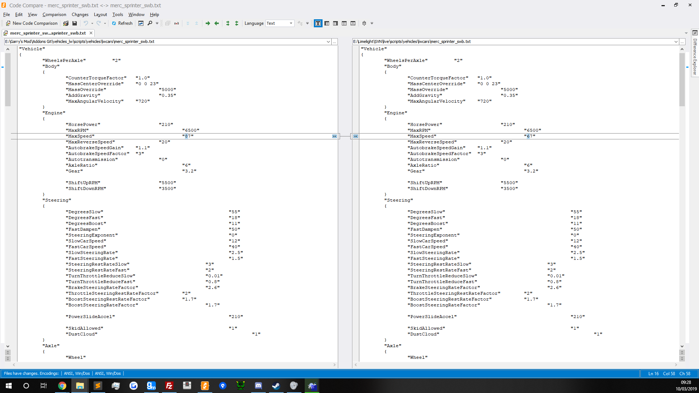Viewport: 699px width, 393px height.
Task: Open the Changes menu
Action: pyautogui.click(x=80, y=15)
